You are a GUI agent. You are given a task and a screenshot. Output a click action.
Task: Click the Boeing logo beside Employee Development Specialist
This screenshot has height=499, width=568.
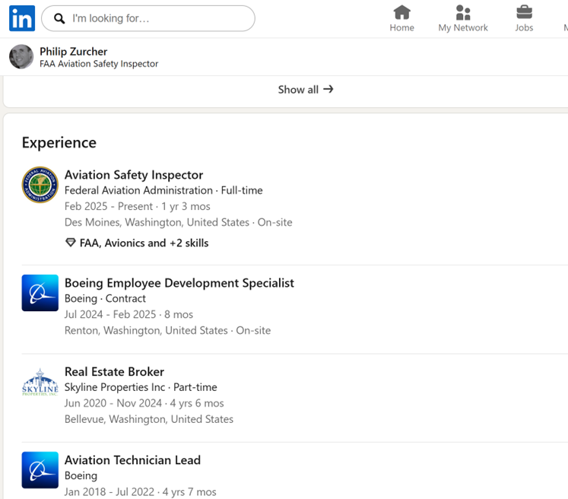[40, 293]
